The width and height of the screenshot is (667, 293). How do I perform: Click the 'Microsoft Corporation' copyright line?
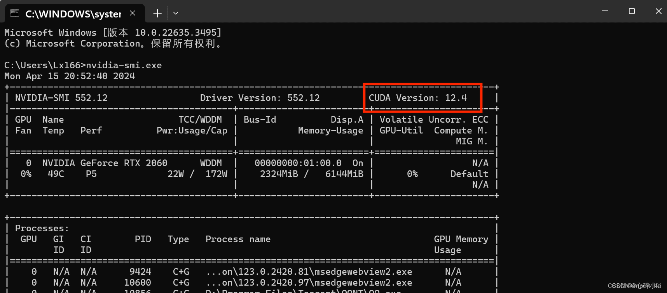[113, 43]
